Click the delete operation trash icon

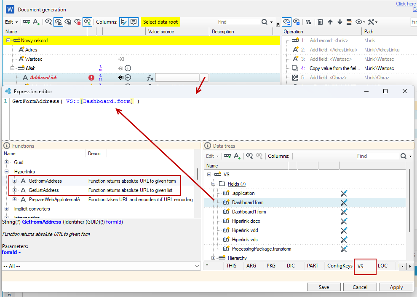coord(320,22)
